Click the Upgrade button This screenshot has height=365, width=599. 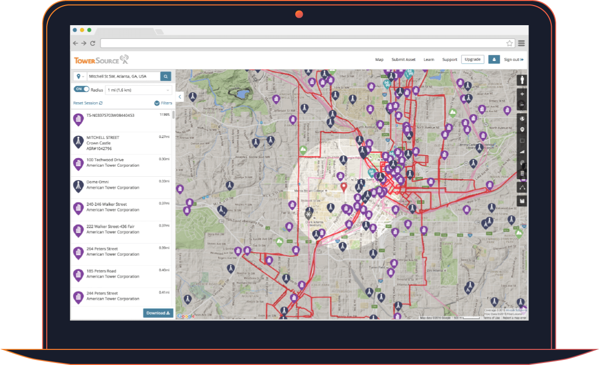pos(473,59)
